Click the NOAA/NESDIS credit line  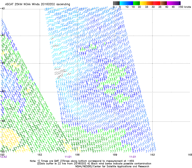pos(112,166)
